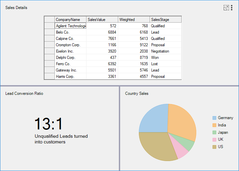Viewport: 239px width, 171px height.
Task: Click the 13:1 lead conversion ratio value
Action: [x=49, y=124]
